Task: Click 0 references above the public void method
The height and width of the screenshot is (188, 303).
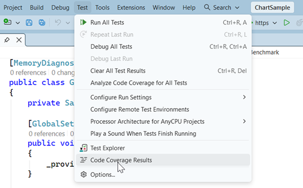Action: pyautogui.click(x=47, y=134)
